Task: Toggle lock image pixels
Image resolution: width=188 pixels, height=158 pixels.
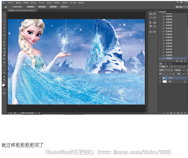Action: [x=168, y=74]
